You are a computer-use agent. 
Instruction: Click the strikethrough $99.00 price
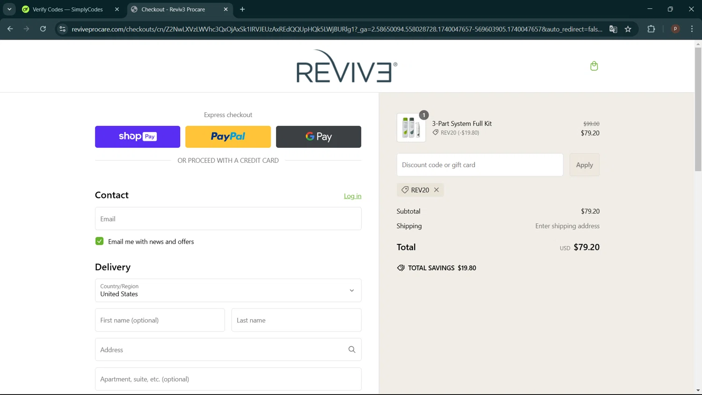[x=591, y=124]
